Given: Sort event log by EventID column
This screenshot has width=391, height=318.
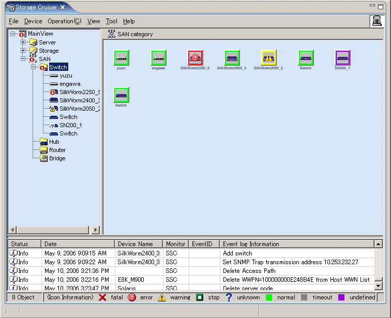Looking at the screenshot, I should point(204,244).
